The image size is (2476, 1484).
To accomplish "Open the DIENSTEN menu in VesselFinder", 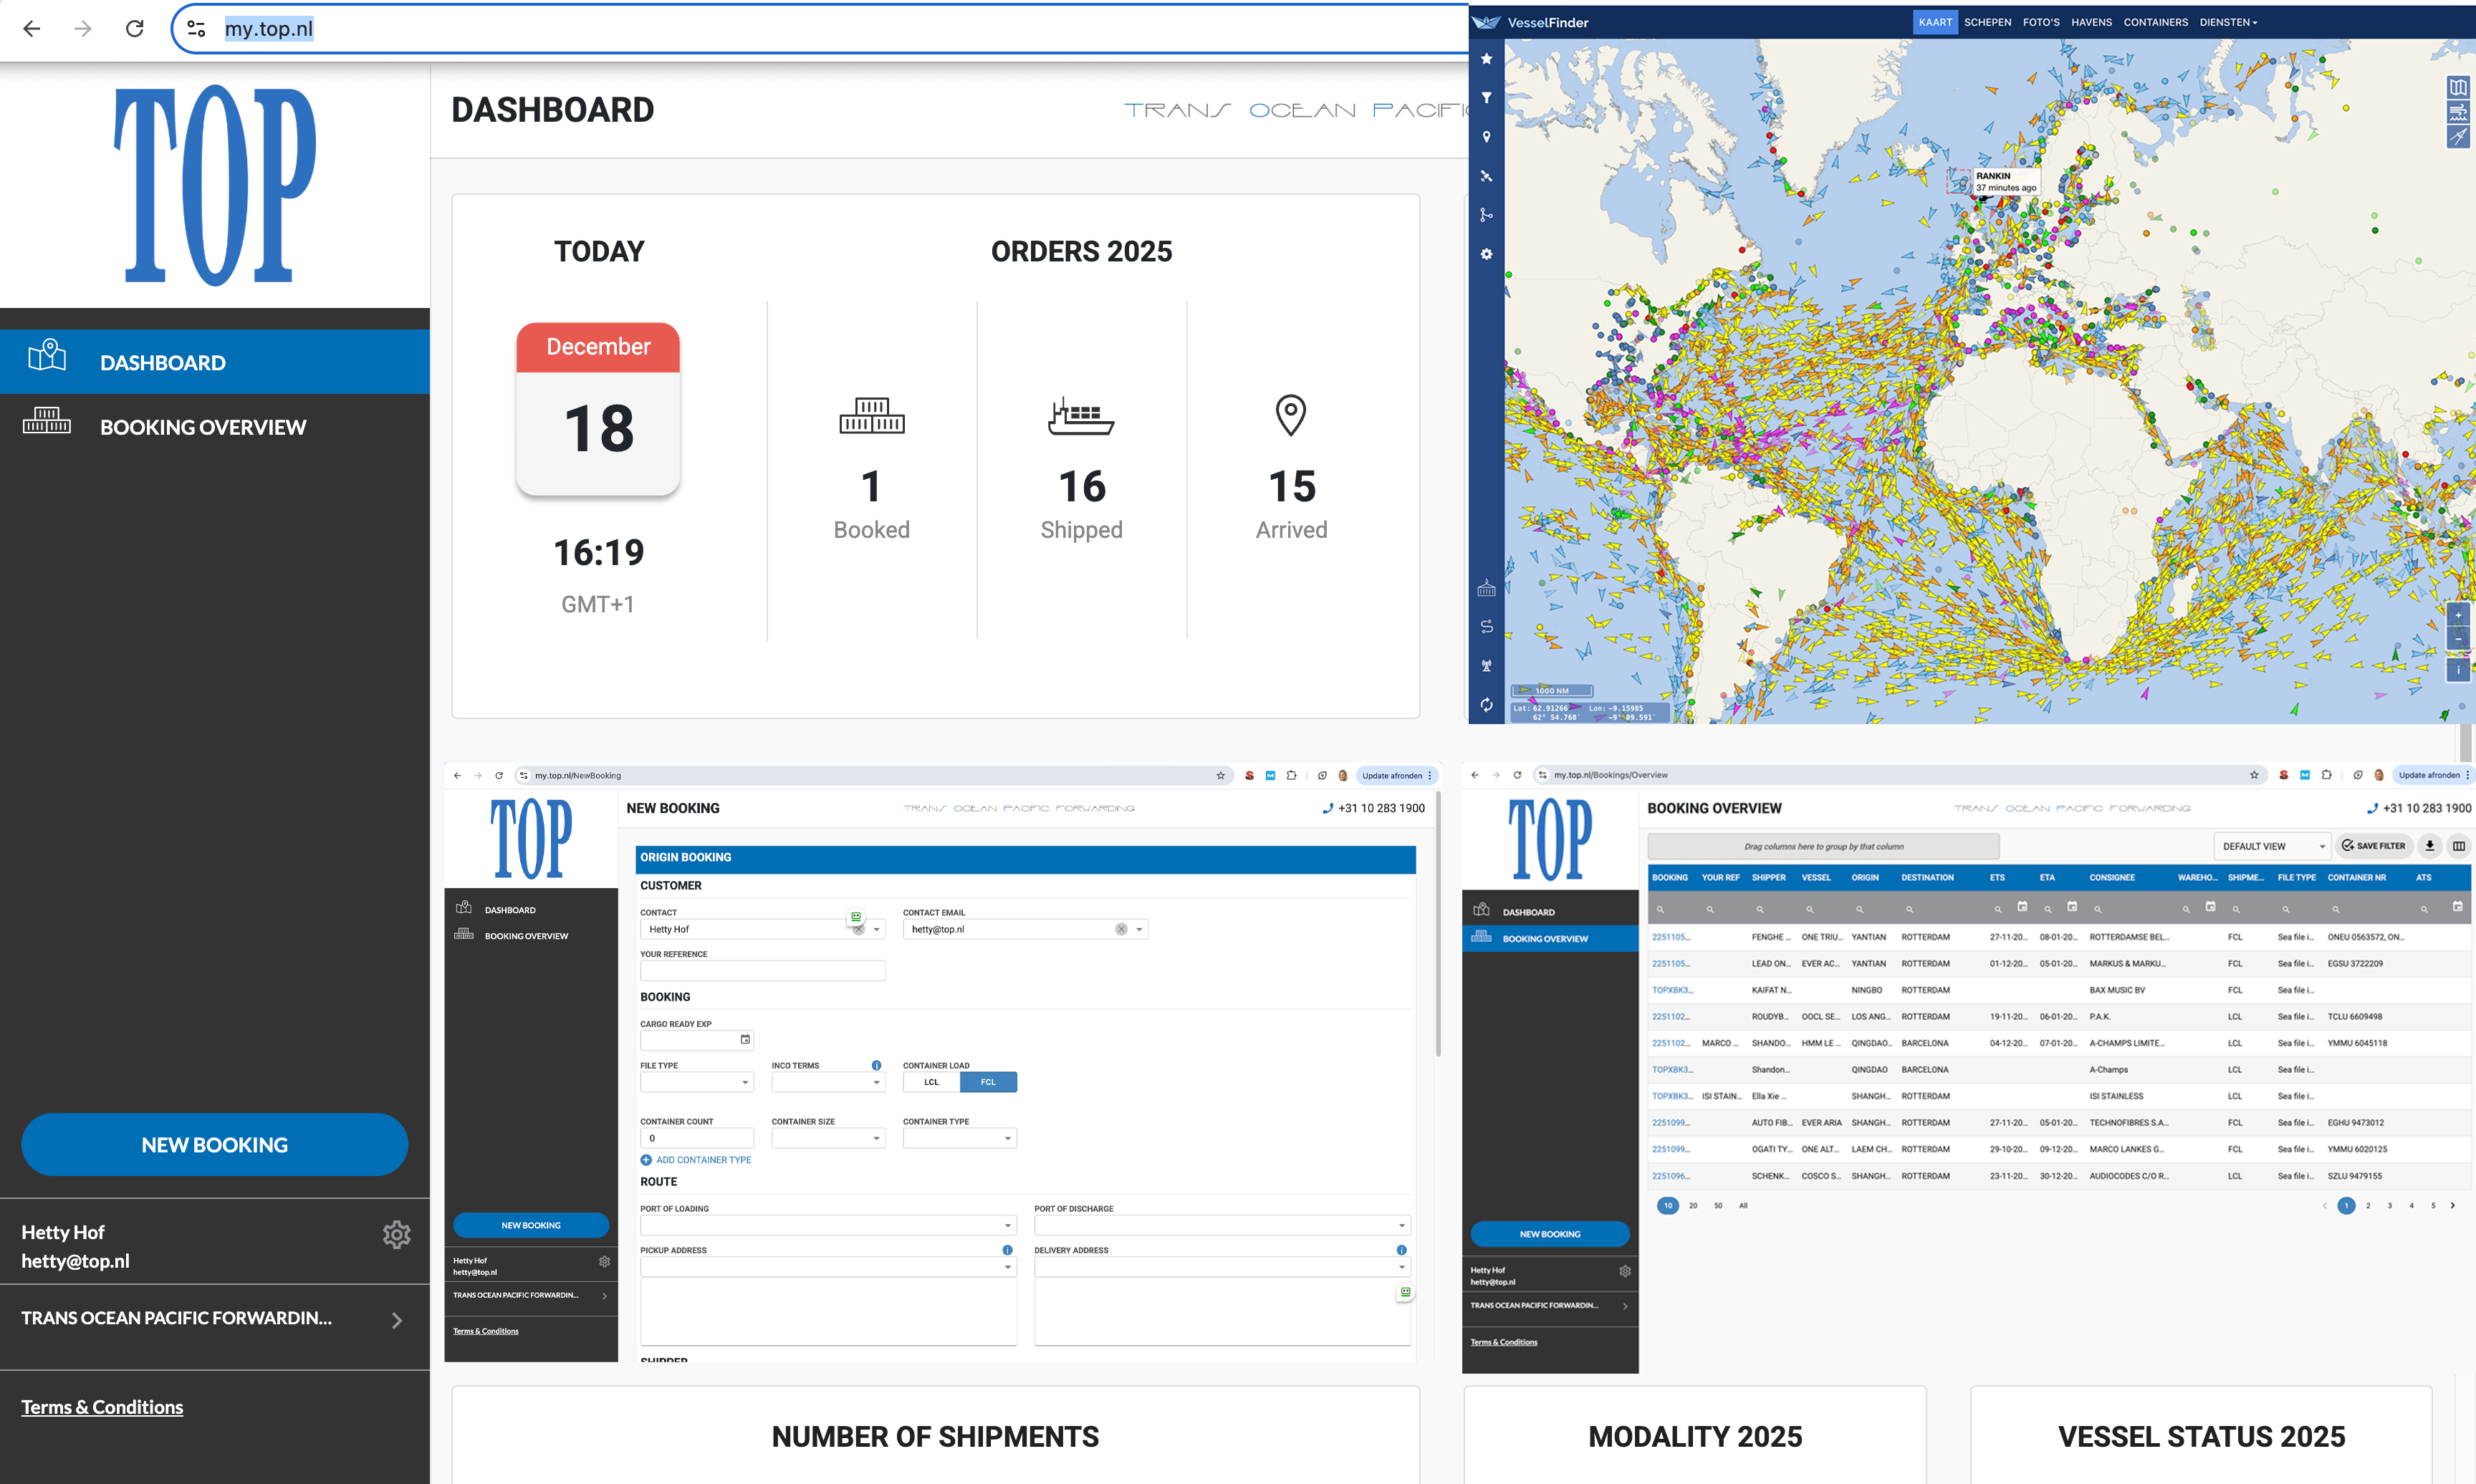I will click(2228, 22).
